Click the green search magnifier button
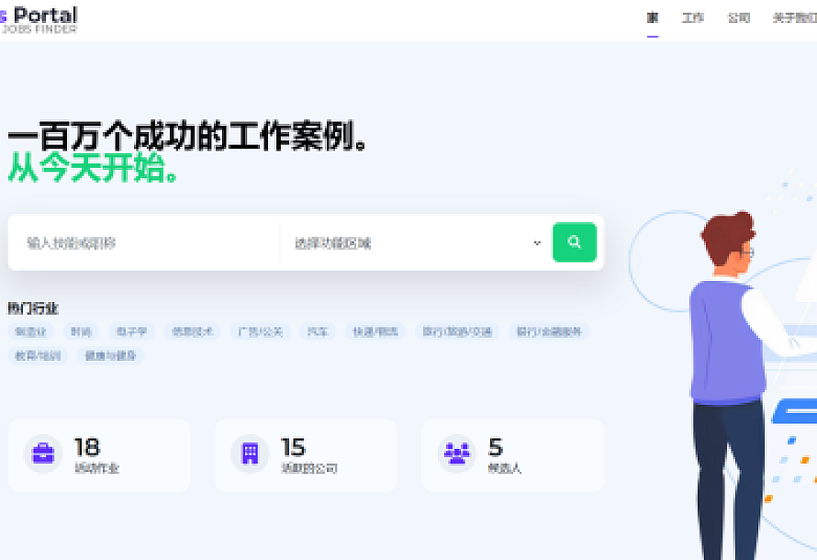The width and height of the screenshot is (817, 560). tap(574, 242)
